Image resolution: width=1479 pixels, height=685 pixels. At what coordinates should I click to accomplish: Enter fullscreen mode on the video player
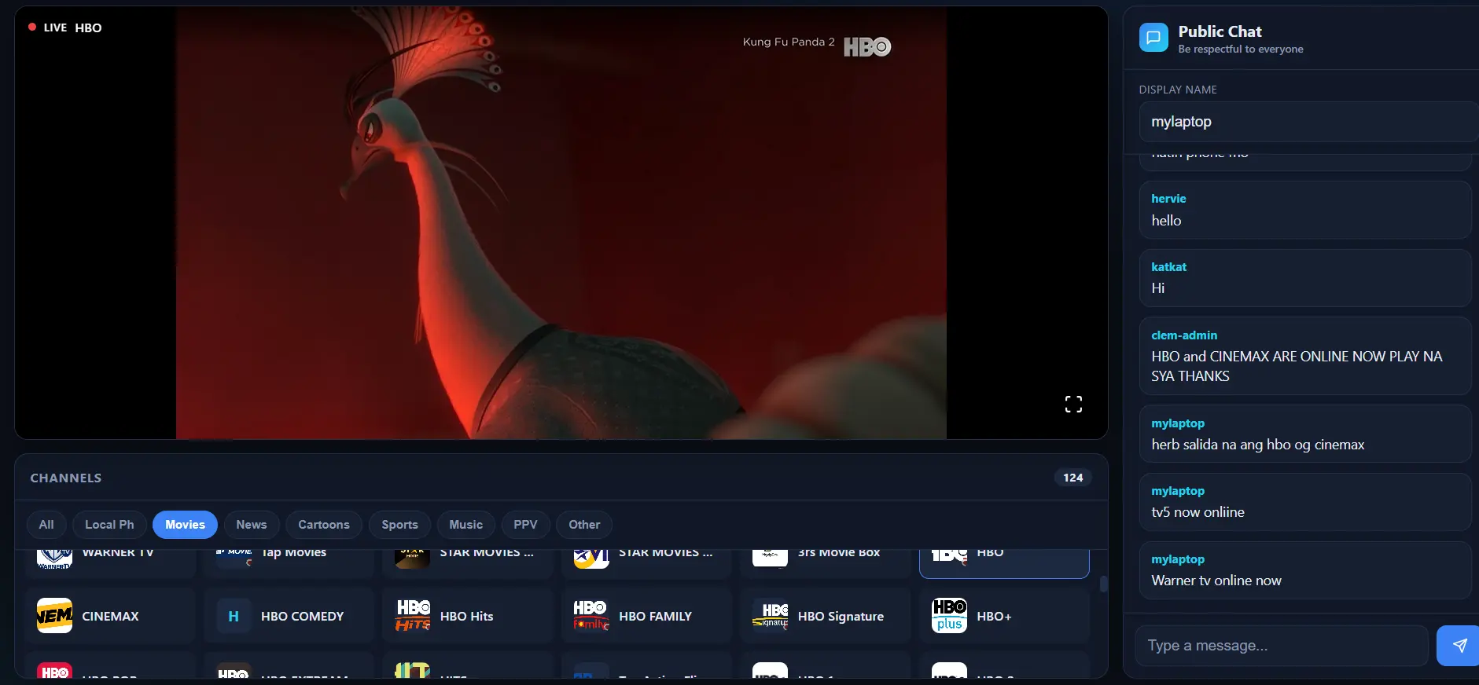[x=1073, y=404]
